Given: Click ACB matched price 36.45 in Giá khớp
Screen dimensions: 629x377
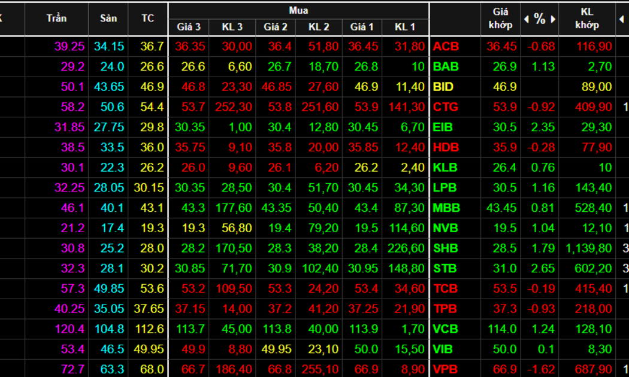Looking at the screenshot, I should [x=501, y=47].
